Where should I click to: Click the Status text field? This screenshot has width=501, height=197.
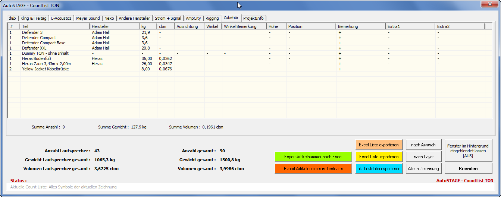point(250,187)
